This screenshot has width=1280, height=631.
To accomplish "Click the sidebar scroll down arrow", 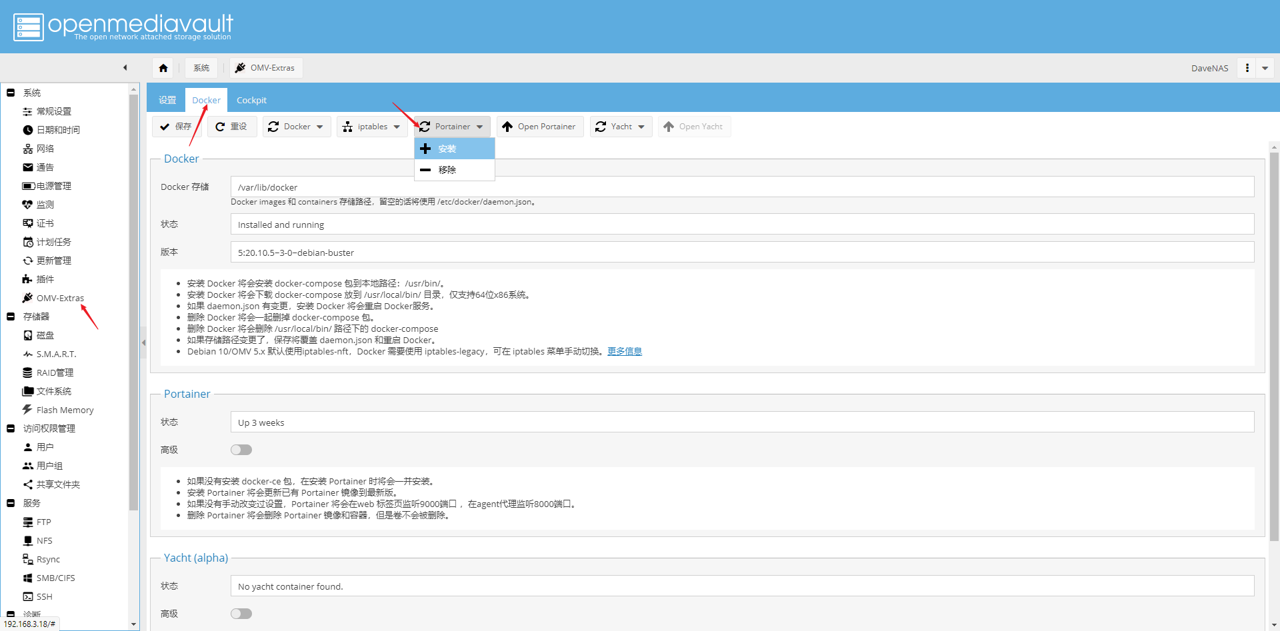I will coord(134,624).
